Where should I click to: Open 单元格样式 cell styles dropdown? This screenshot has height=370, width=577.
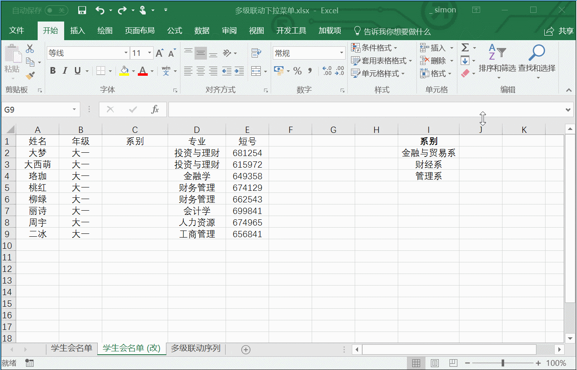(377, 74)
